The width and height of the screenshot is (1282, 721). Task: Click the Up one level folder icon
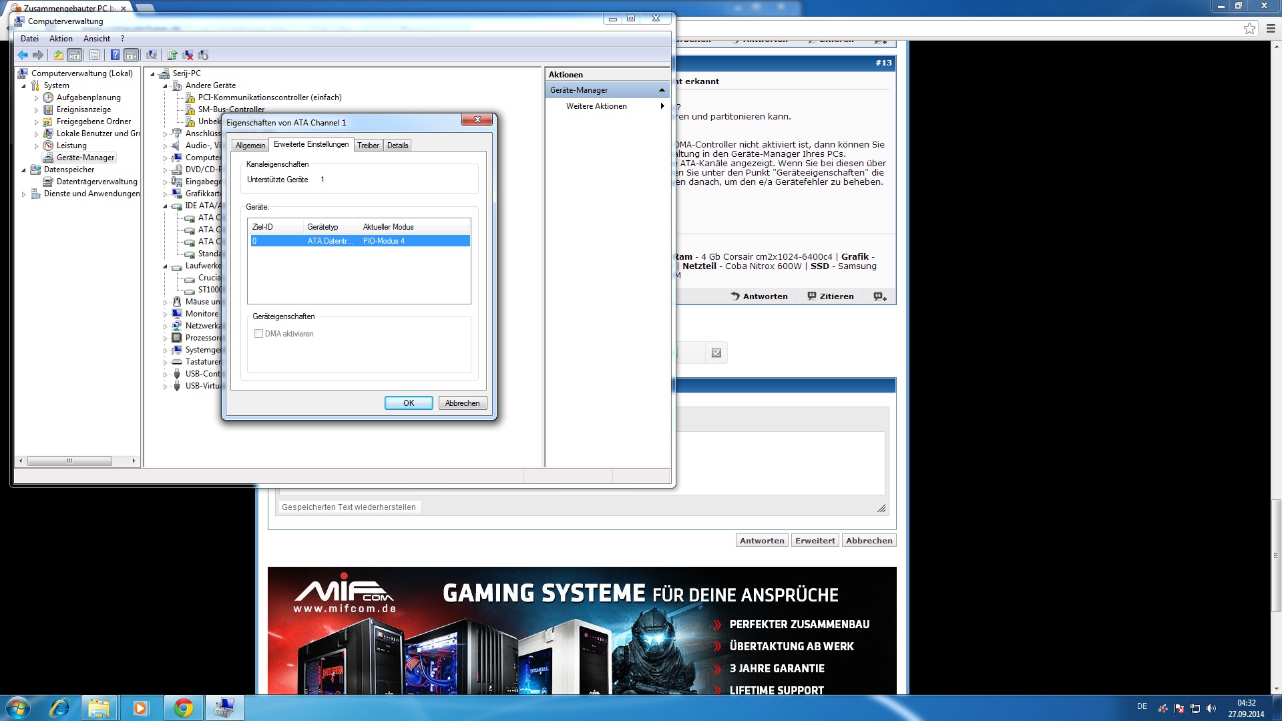pos(59,55)
